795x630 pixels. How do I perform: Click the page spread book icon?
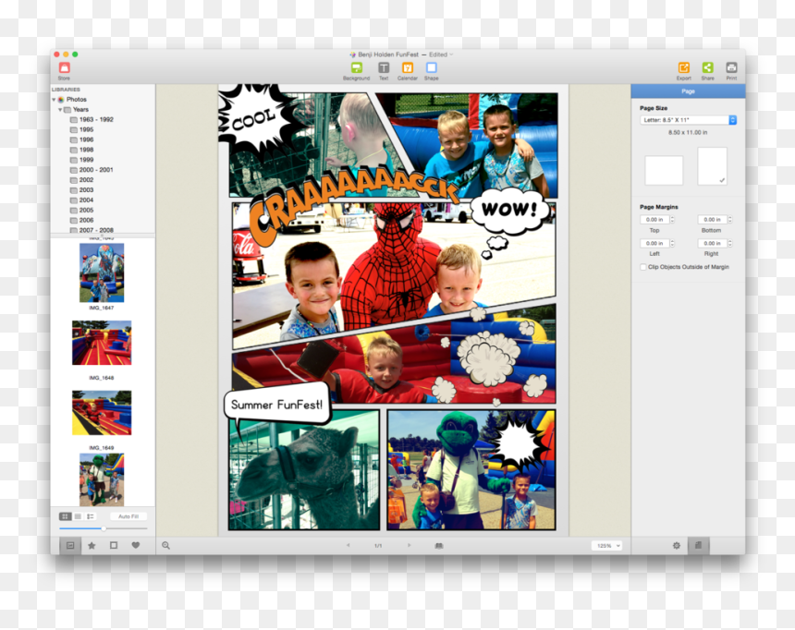(439, 545)
